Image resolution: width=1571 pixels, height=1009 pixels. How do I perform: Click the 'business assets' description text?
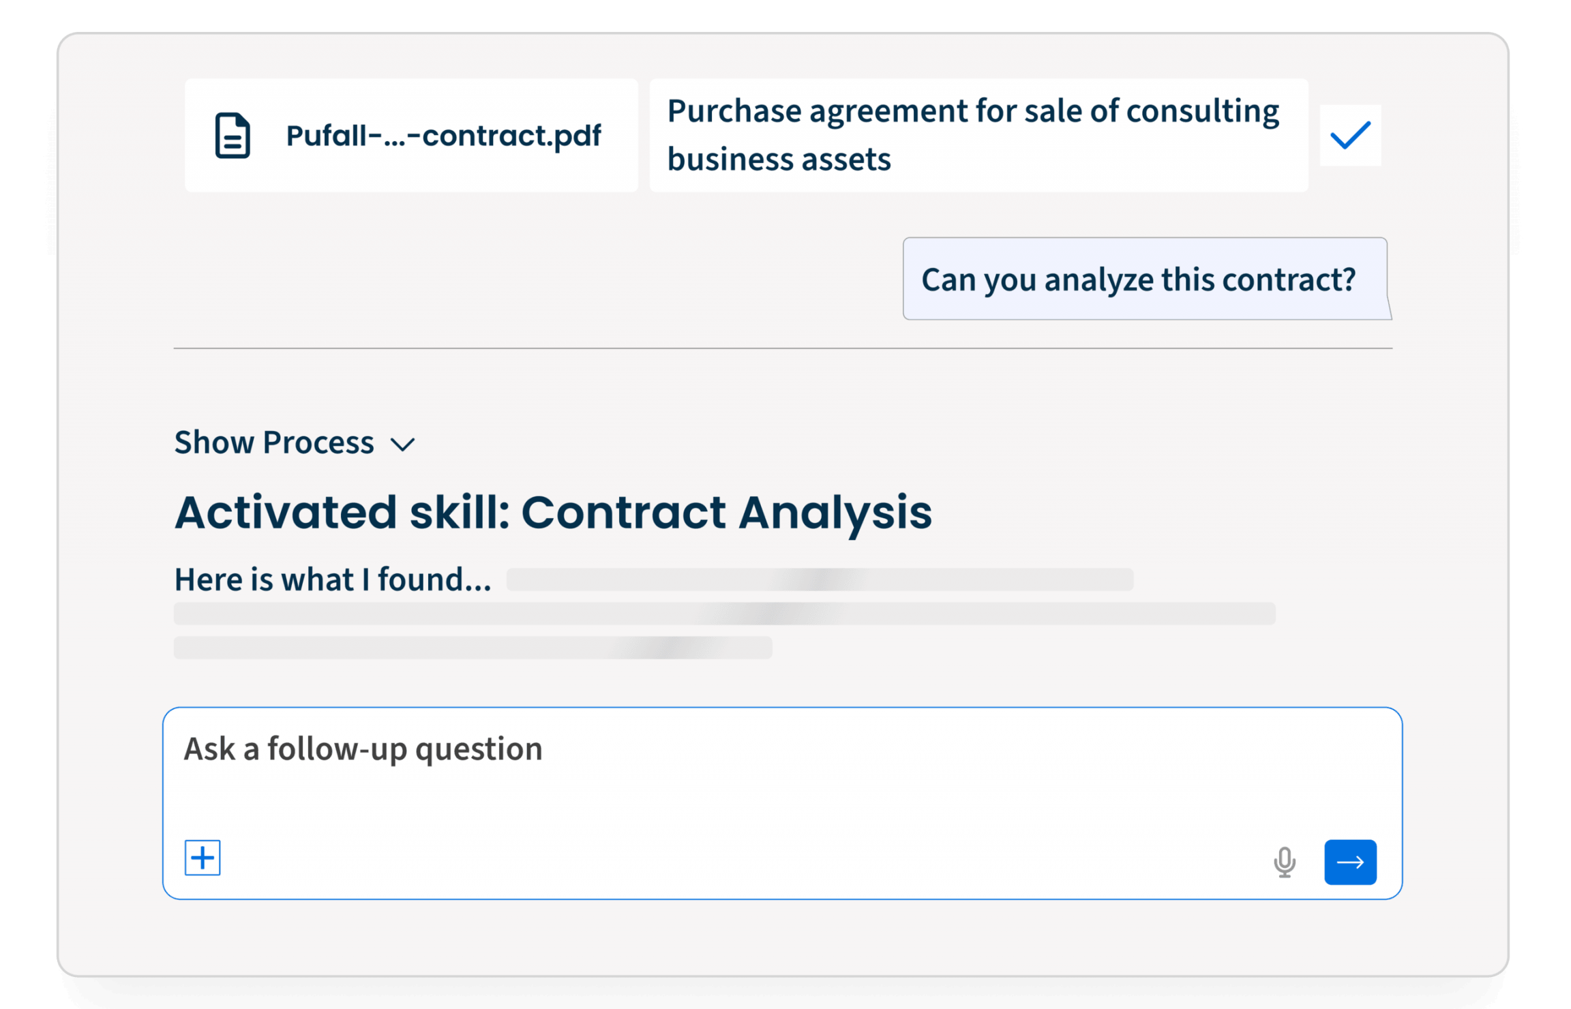(x=779, y=160)
